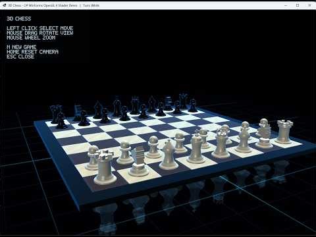Select the white knight beside the nearest rook

[x=139, y=162]
